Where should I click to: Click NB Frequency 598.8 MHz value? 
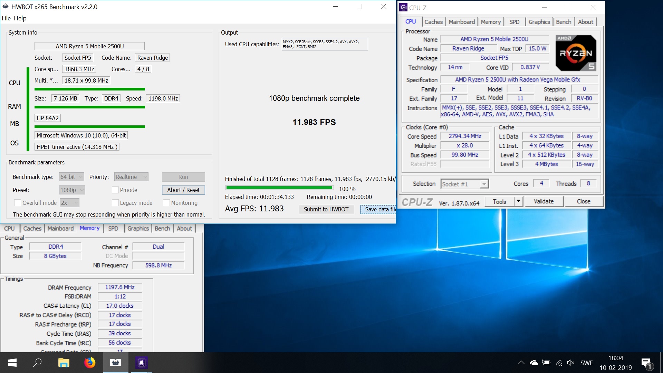(x=158, y=265)
